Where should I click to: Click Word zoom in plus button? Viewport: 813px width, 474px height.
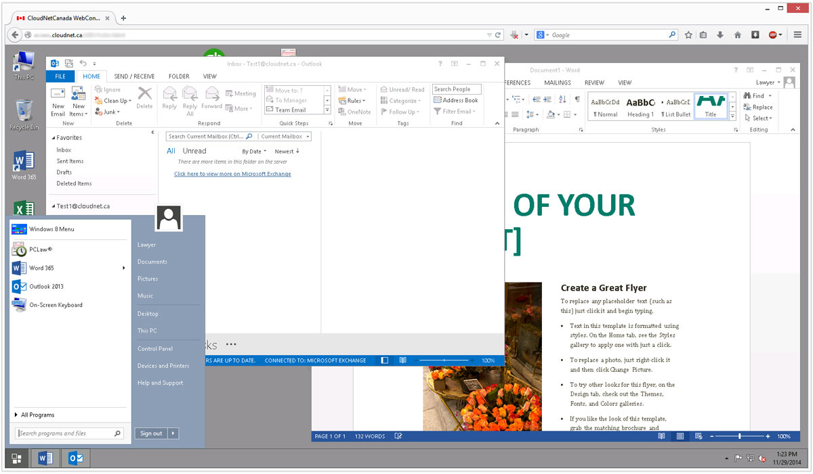click(769, 437)
